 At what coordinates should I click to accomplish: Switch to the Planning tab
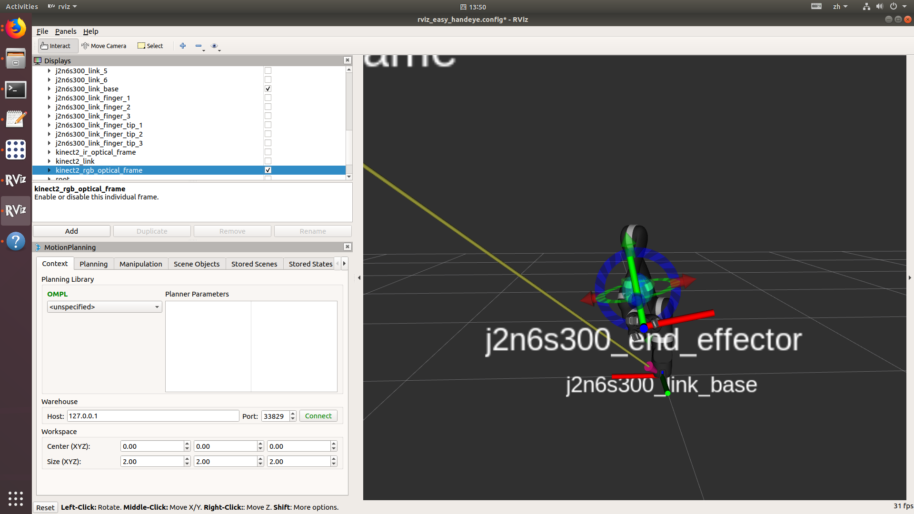(x=93, y=264)
